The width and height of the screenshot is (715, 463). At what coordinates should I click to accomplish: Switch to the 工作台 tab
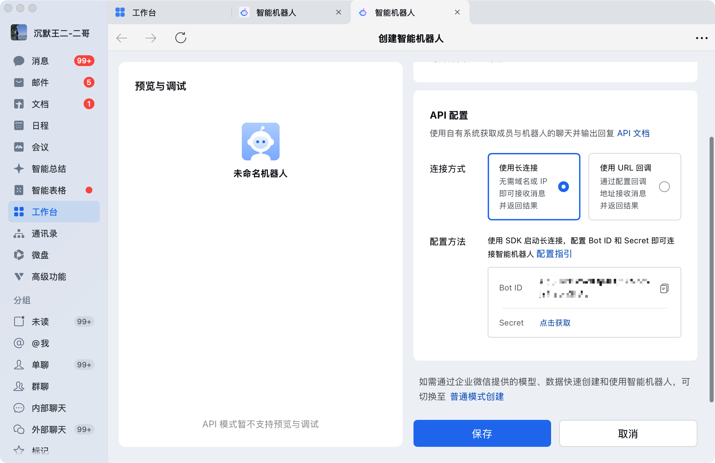click(x=144, y=13)
